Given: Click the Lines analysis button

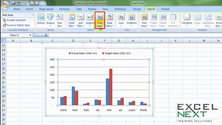Looking at the screenshot, I should [197, 20].
